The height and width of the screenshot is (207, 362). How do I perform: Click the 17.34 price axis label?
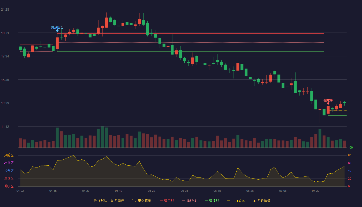pos(5,56)
